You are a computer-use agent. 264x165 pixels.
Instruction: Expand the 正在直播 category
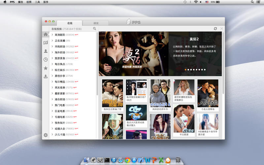coord(60,41)
